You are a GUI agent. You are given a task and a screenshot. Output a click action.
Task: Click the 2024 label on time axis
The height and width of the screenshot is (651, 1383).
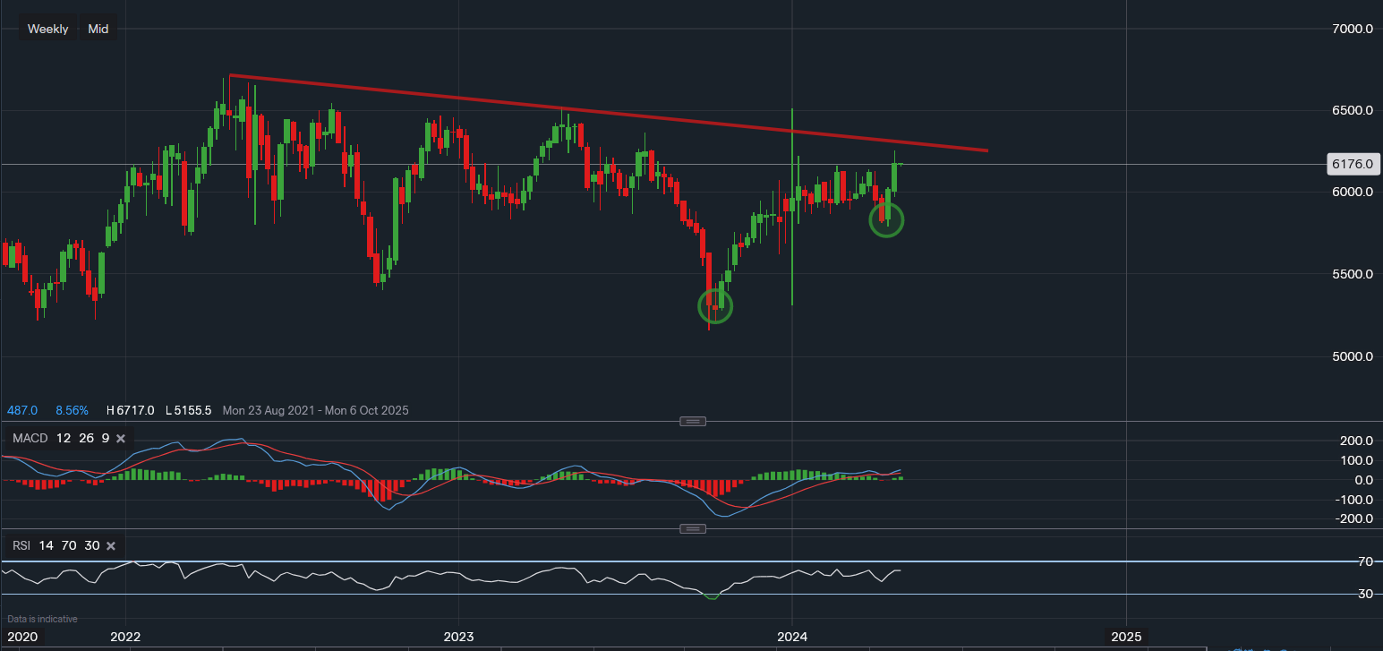pos(792,637)
